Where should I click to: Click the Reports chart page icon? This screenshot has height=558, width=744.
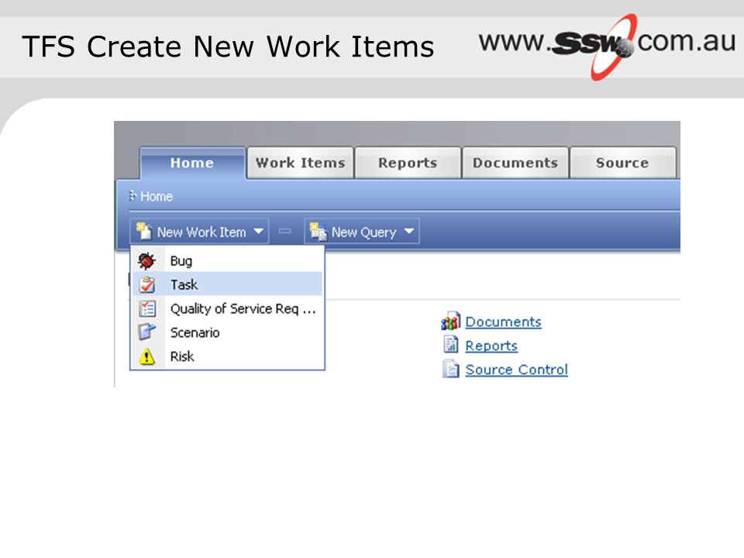(451, 344)
